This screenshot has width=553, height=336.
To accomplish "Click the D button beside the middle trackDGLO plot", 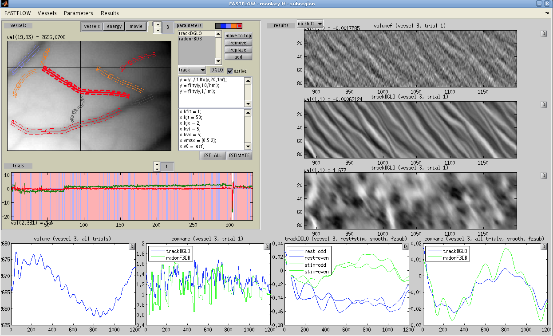I will click(544, 104).
